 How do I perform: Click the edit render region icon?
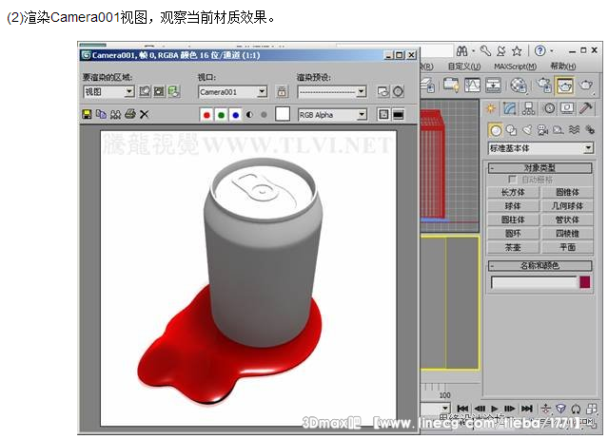(x=145, y=92)
